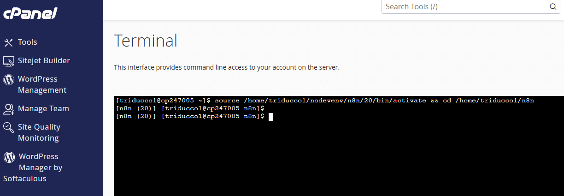Click the Sitejet Builder monitor icon
Screen dimensions: 564x196
pyautogui.click(x=8, y=61)
